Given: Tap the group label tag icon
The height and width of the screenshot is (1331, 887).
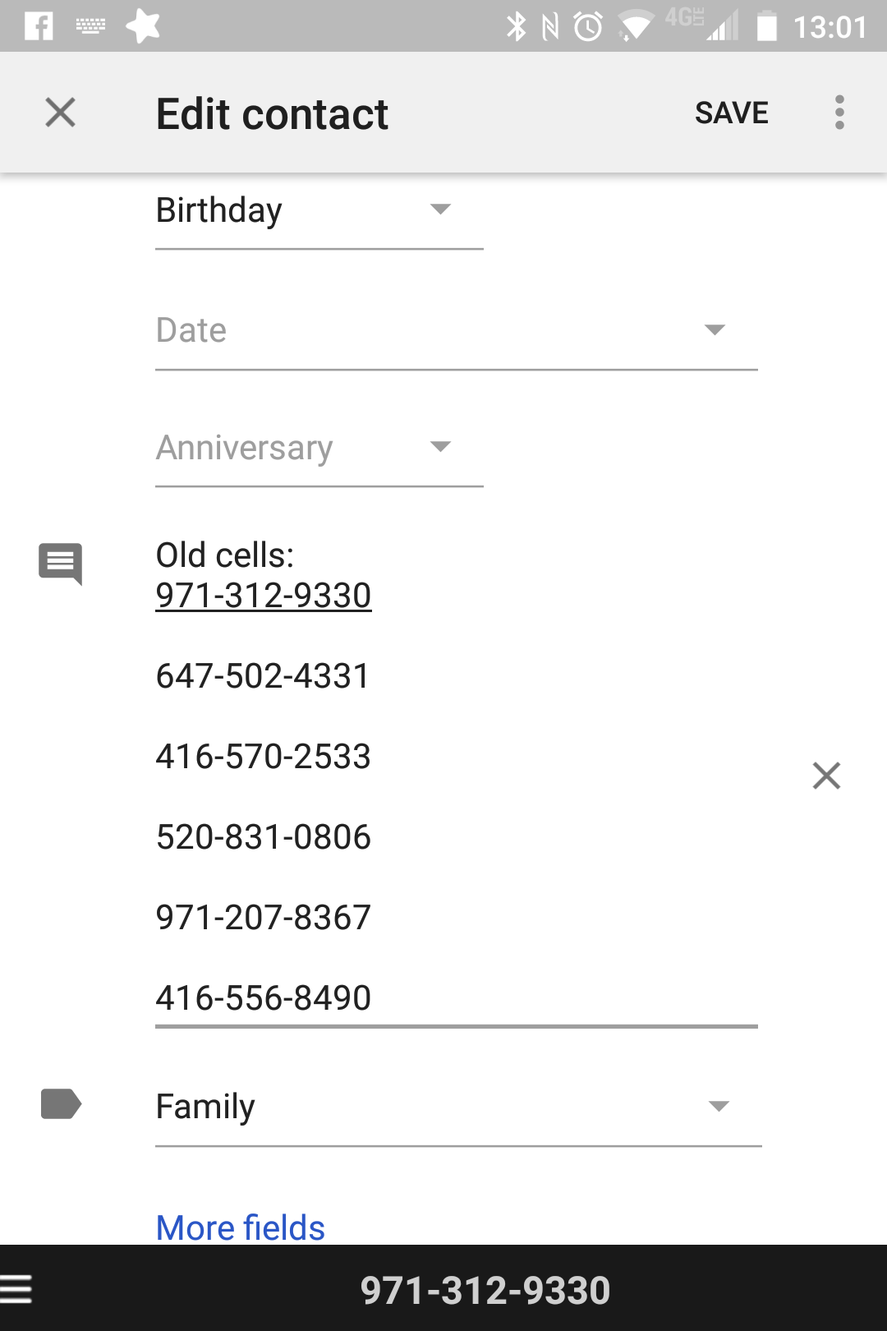Looking at the screenshot, I should pos(61,1104).
